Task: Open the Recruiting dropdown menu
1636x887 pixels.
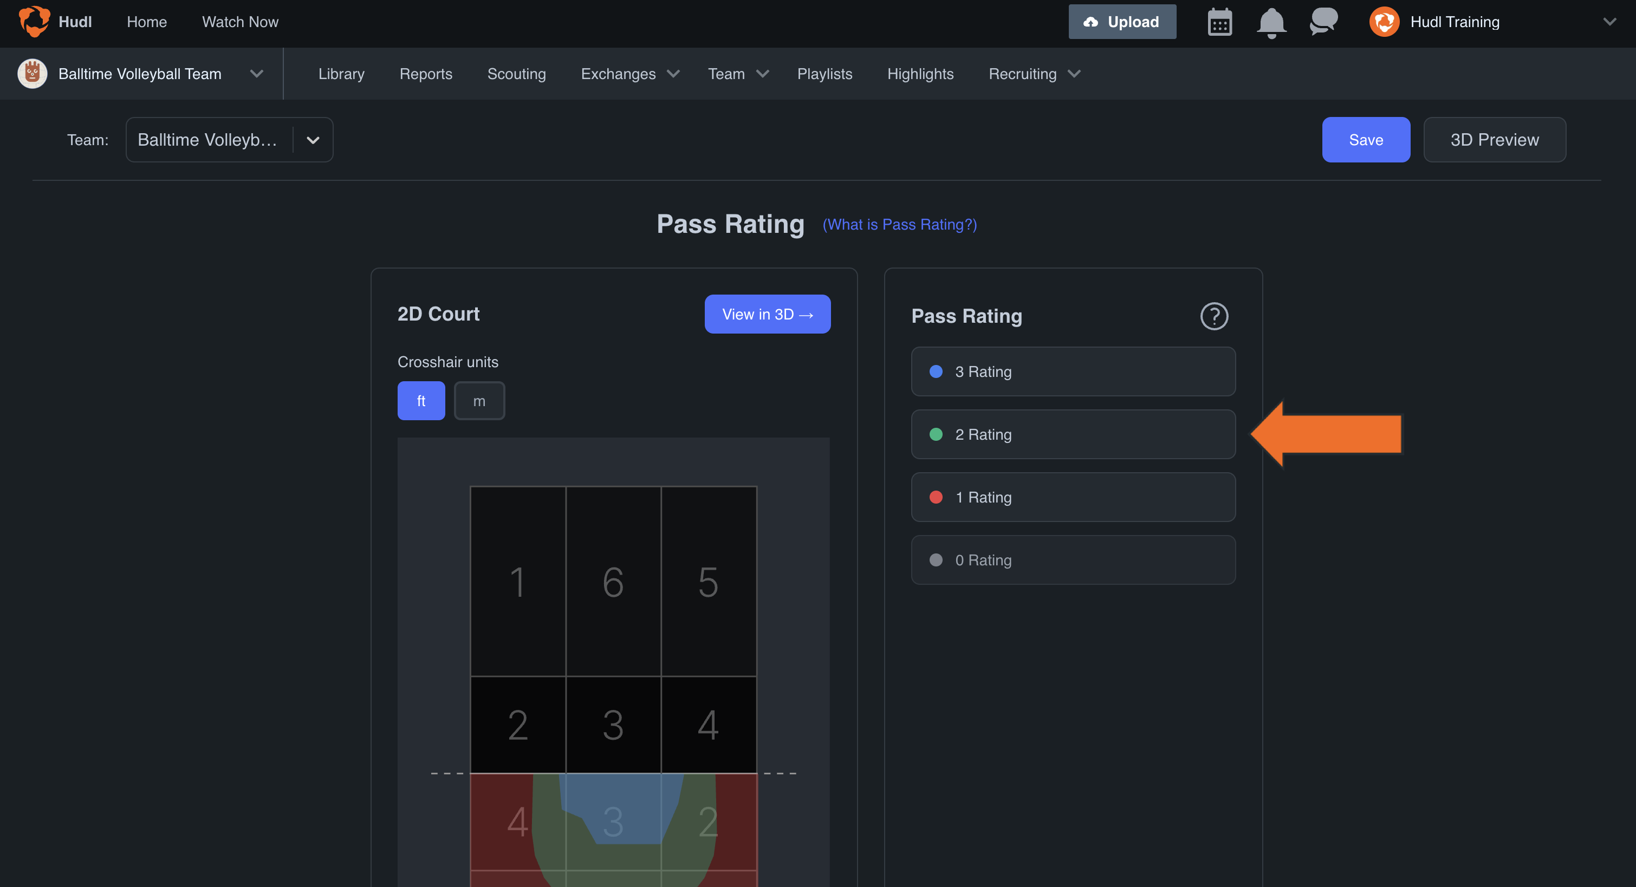Action: [x=1034, y=74]
